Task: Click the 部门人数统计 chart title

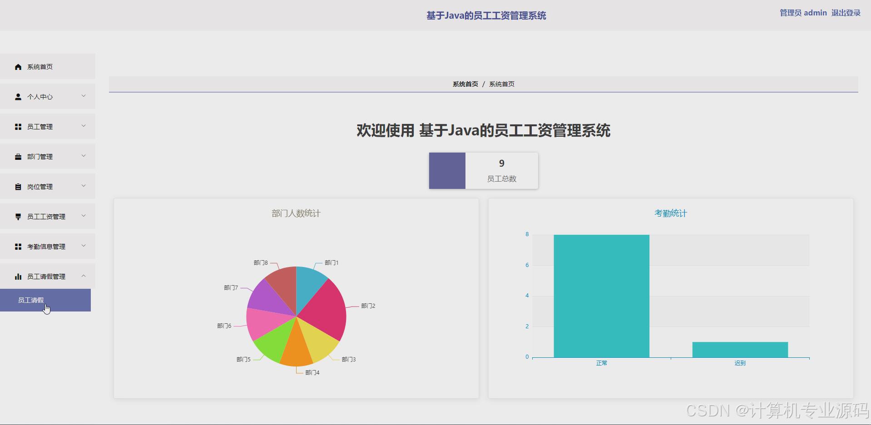Action: (x=296, y=213)
